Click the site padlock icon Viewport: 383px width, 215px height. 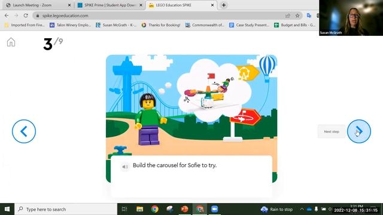pos(37,16)
